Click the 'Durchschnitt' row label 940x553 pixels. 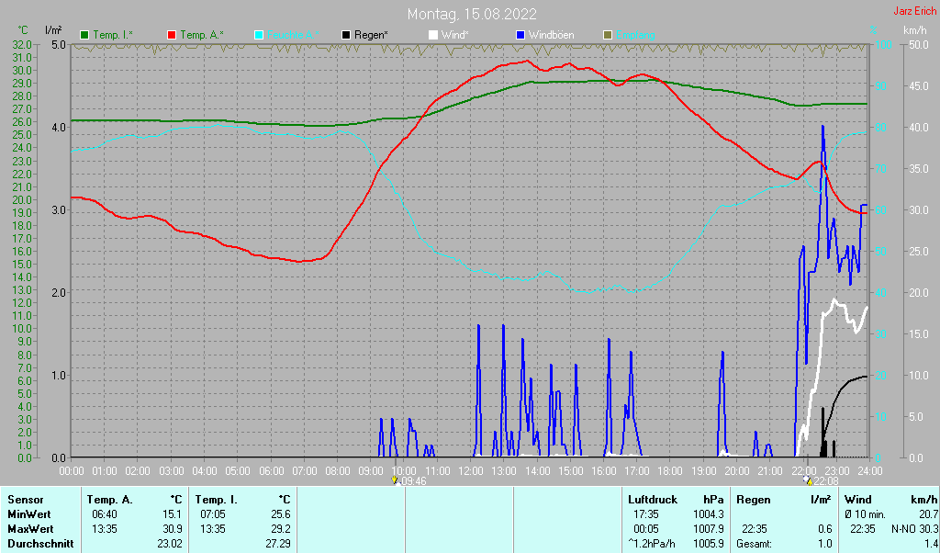[40, 544]
